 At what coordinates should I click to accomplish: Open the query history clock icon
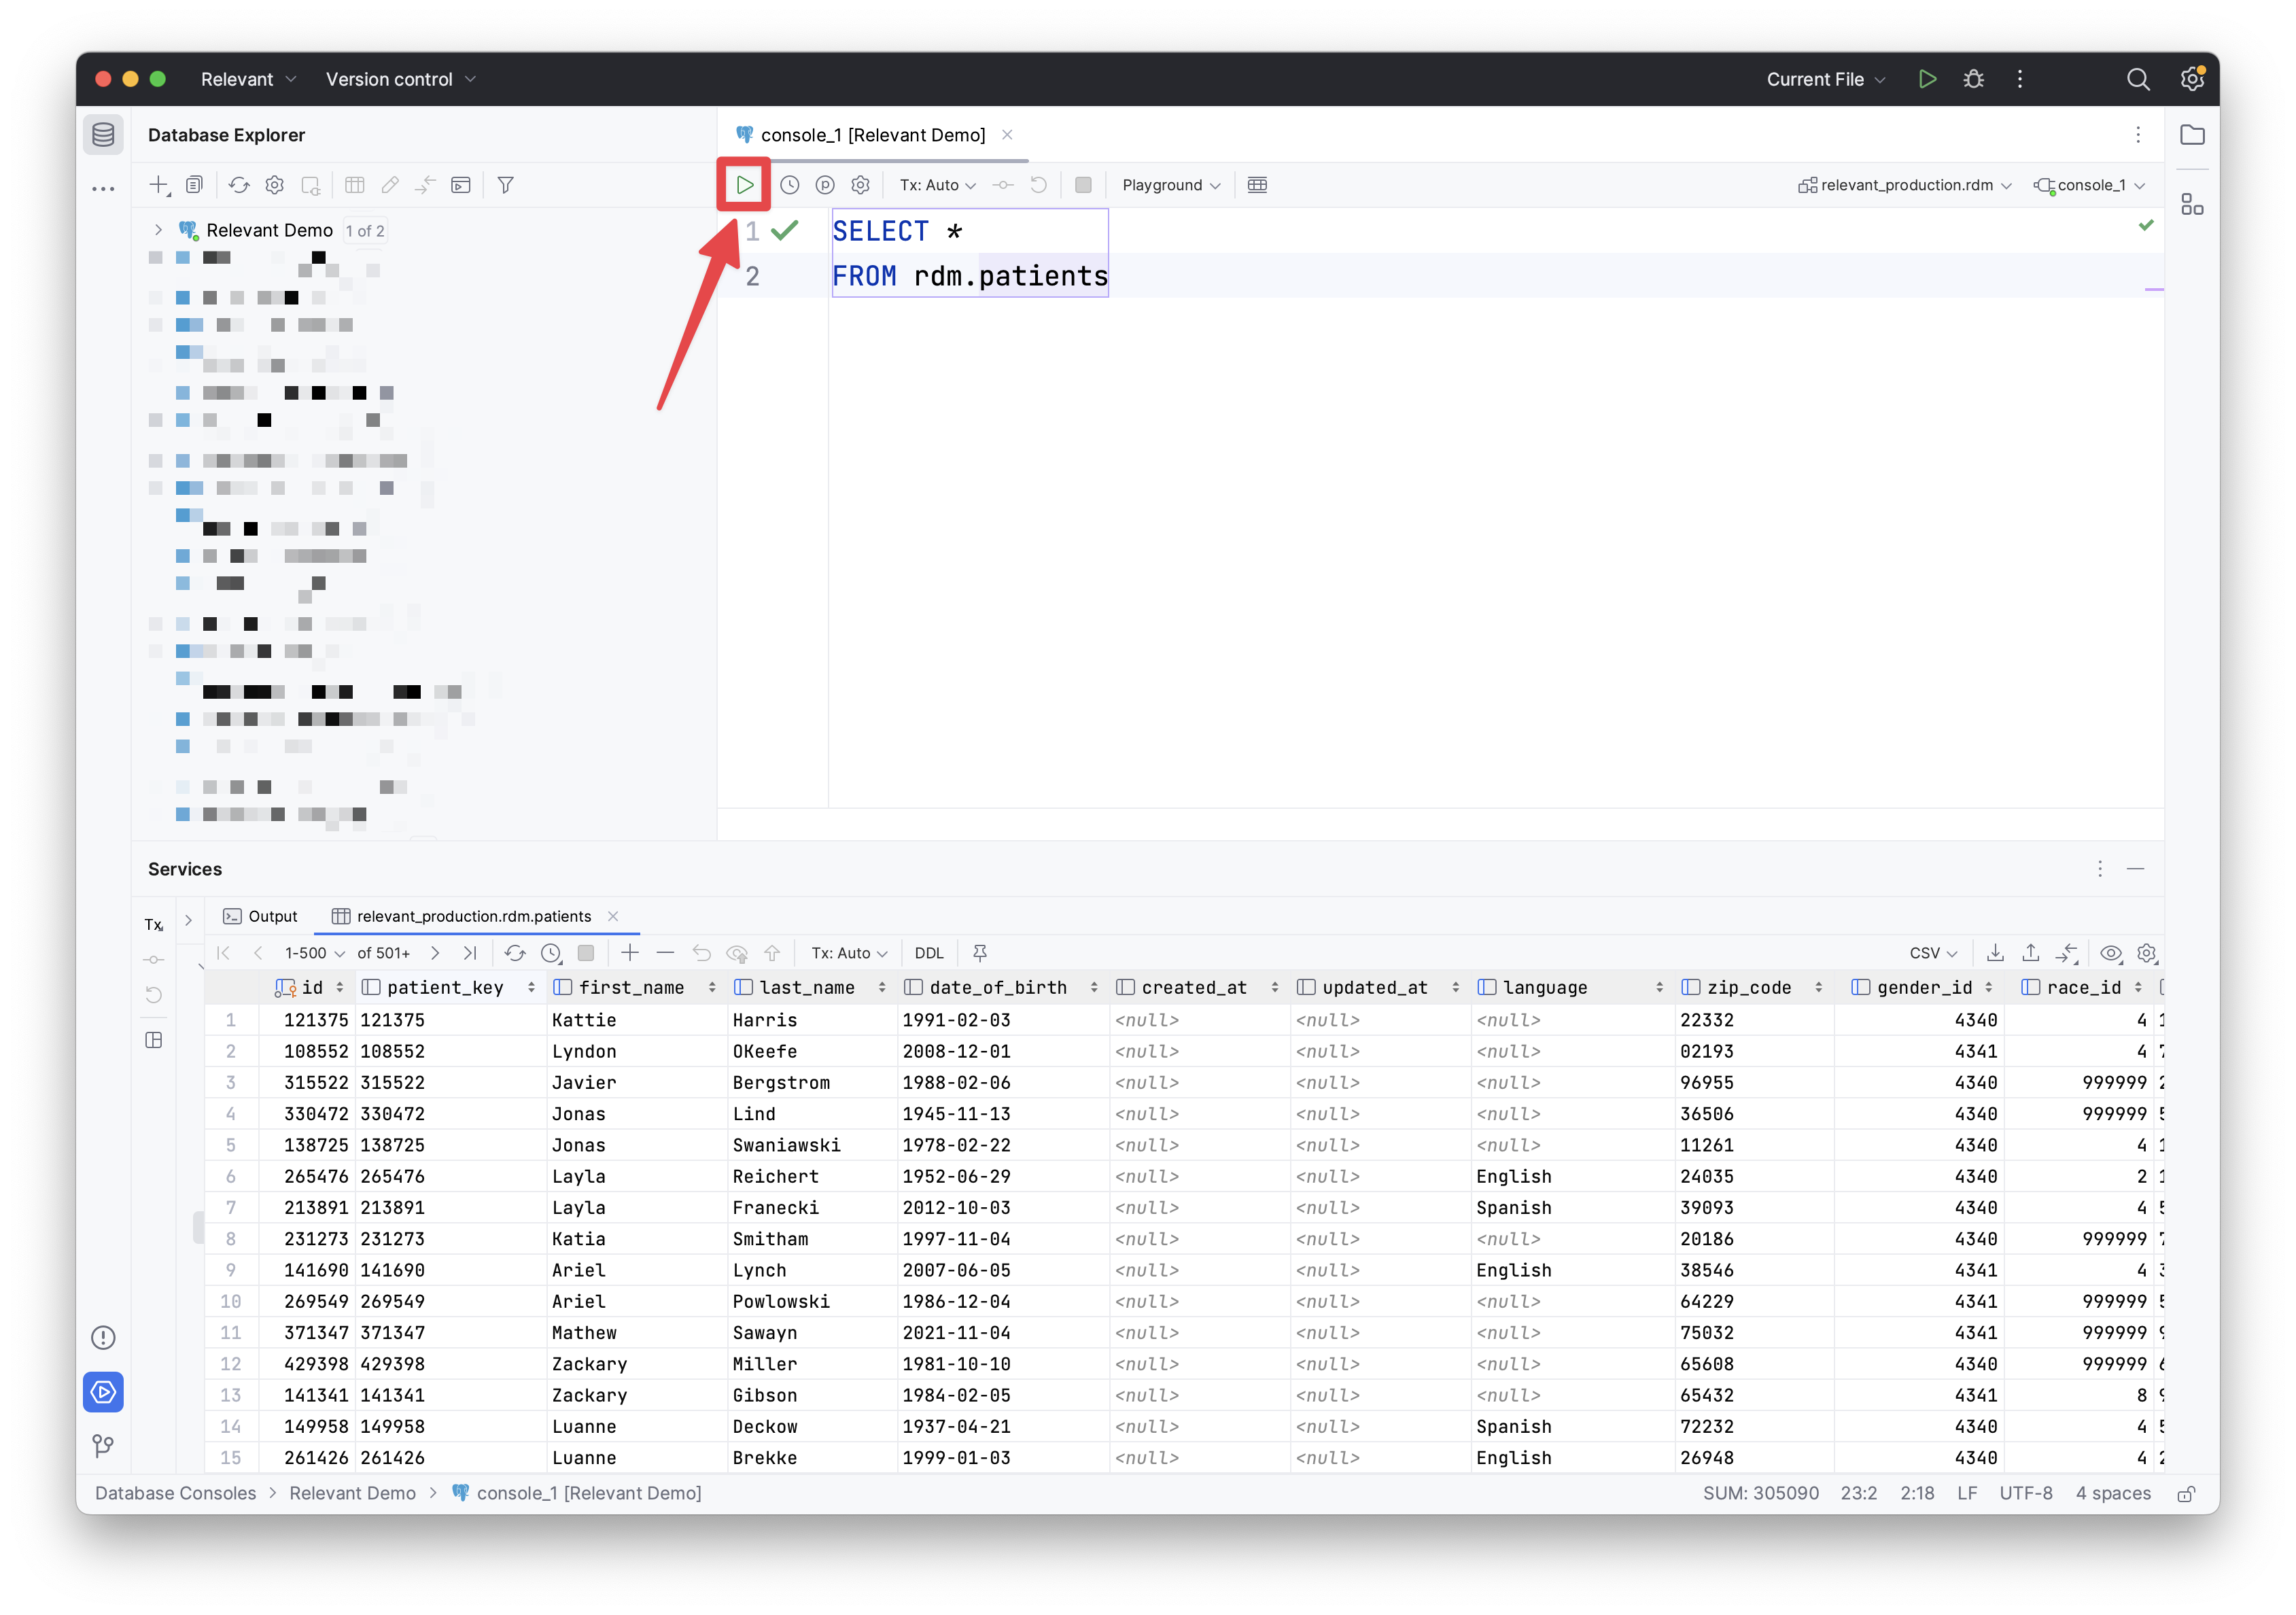(x=789, y=185)
